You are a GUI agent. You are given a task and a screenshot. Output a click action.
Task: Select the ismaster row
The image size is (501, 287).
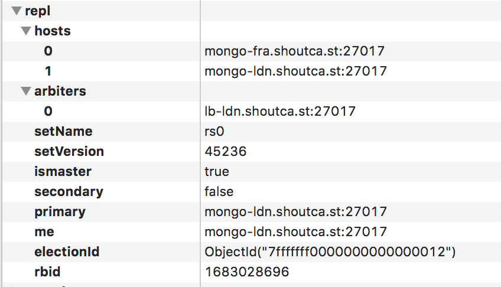coord(252,172)
